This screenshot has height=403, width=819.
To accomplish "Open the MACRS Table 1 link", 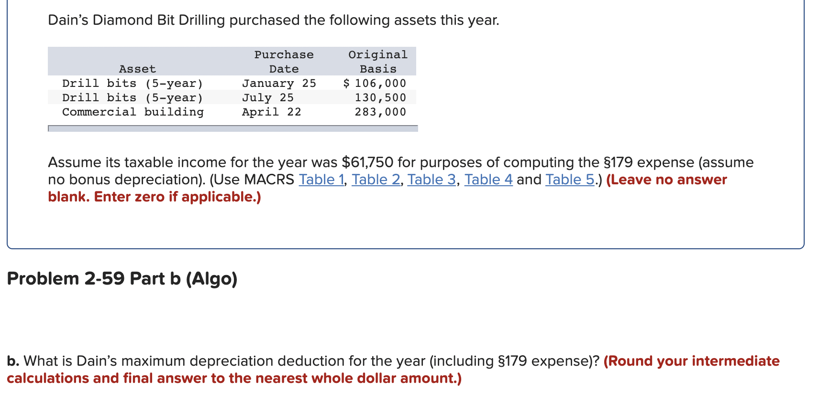I will click(321, 180).
